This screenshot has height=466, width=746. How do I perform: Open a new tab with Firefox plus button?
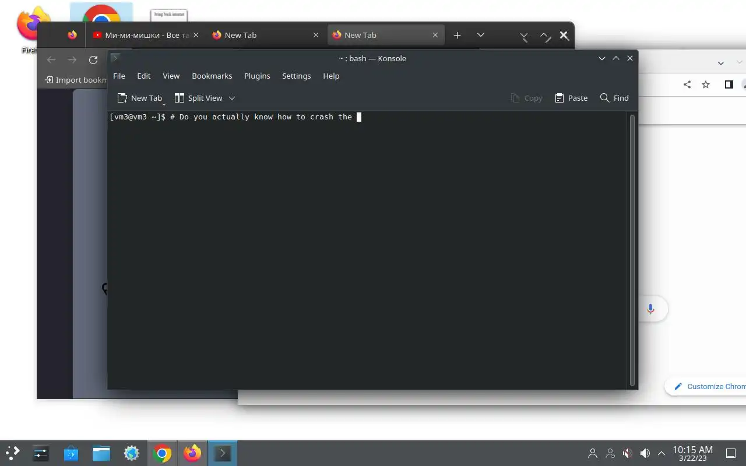(458, 35)
